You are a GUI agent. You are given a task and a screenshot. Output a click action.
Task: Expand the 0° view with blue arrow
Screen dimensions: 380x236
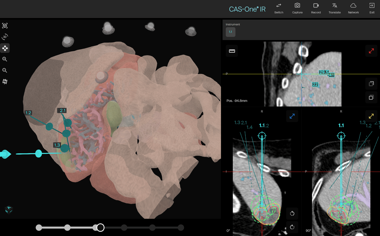[292, 116]
